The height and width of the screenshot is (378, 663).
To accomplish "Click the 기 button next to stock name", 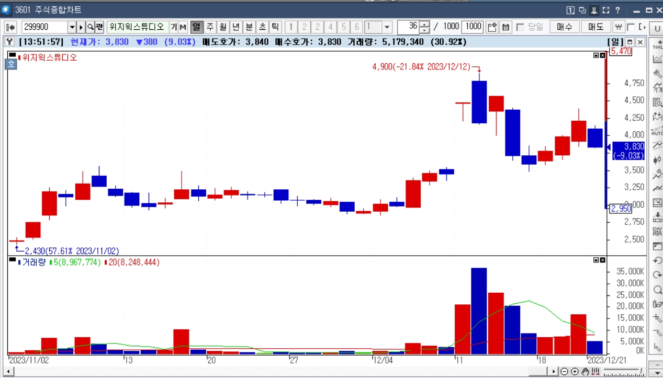I will (x=173, y=27).
